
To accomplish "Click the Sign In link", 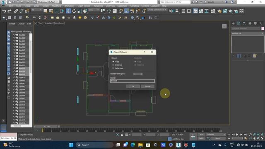I will [x=211, y=2].
